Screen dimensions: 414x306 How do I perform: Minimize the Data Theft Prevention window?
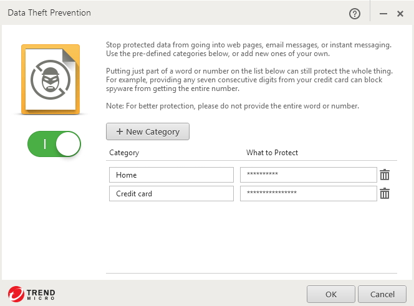point(383,13)
